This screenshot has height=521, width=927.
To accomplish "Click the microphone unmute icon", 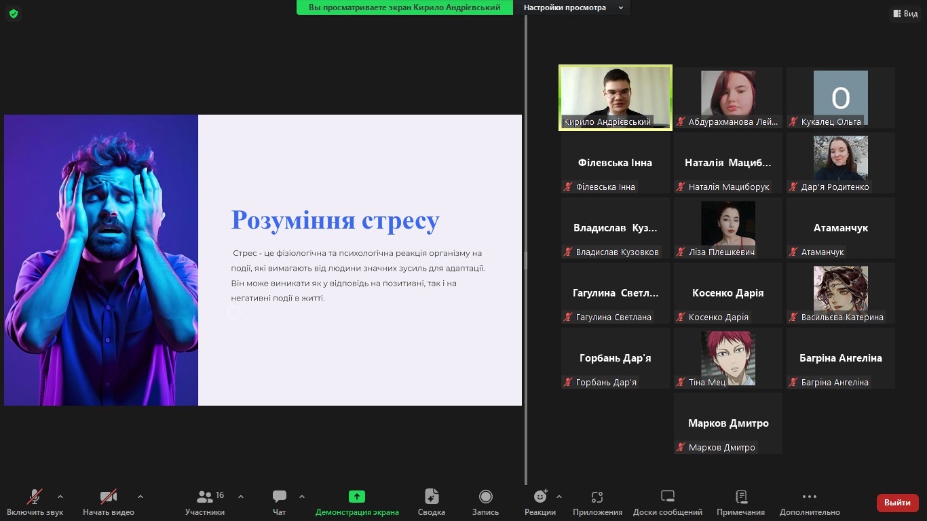I will (35, 497).
